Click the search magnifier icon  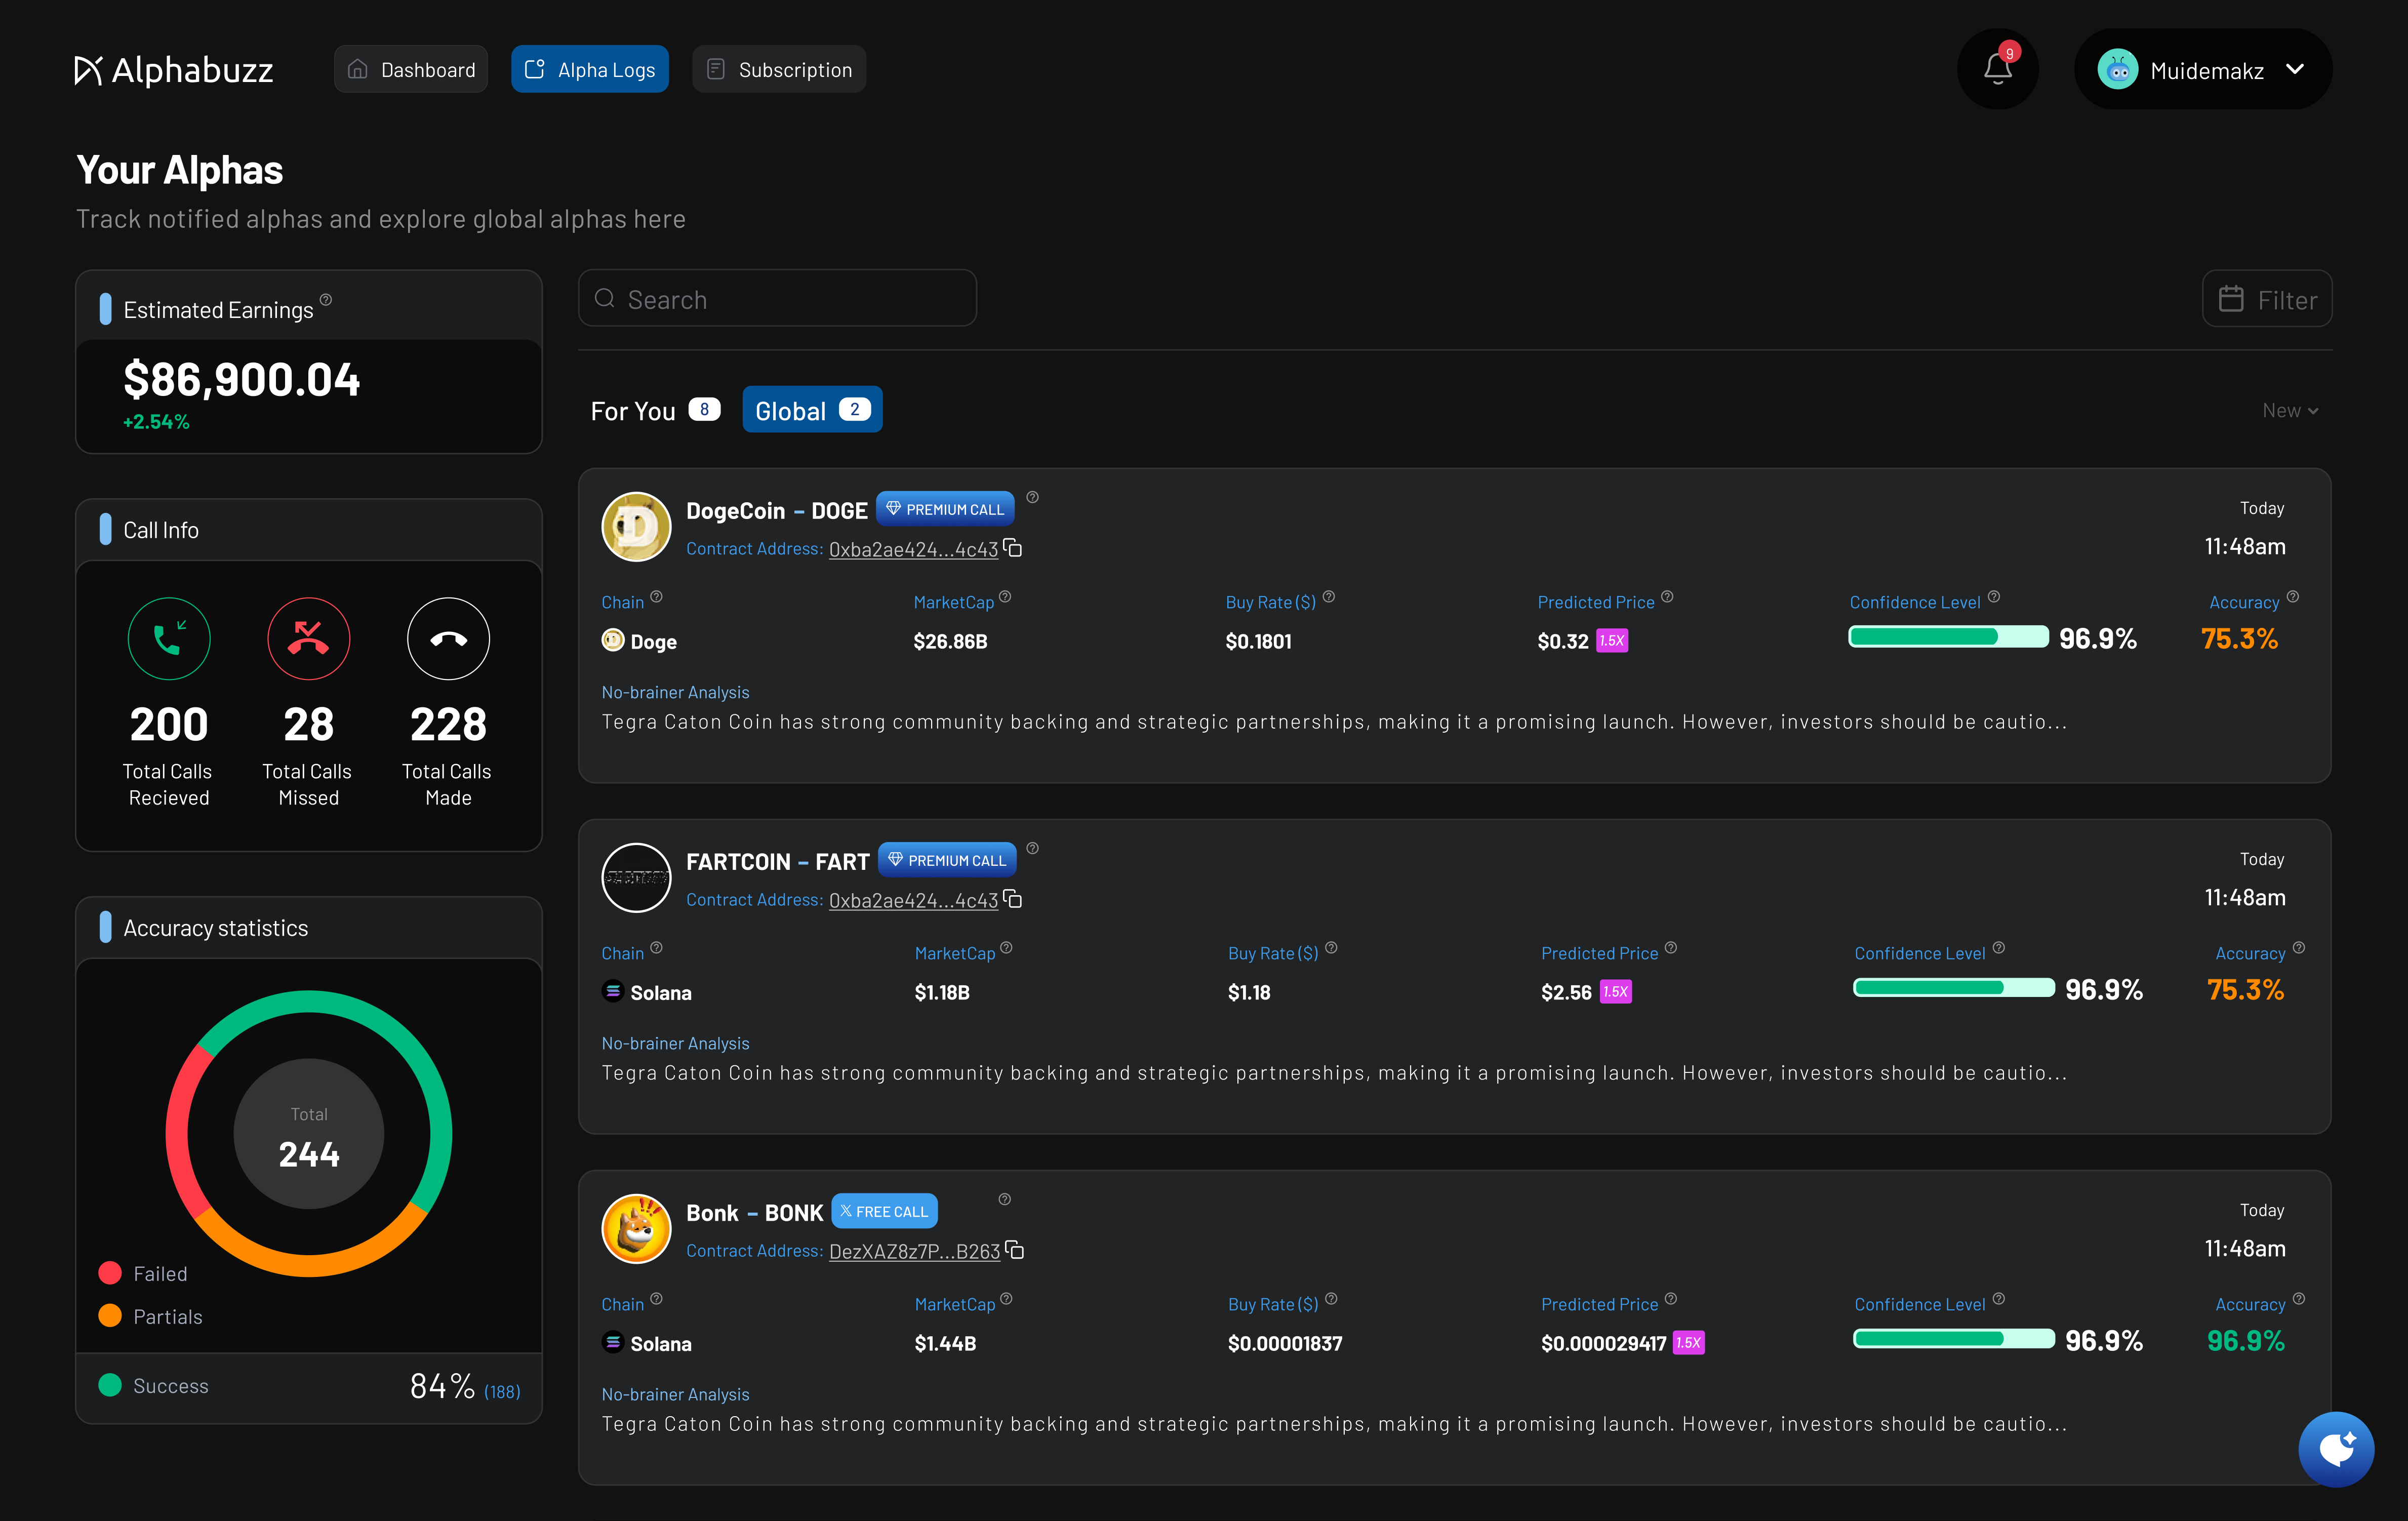coord(605,298)
